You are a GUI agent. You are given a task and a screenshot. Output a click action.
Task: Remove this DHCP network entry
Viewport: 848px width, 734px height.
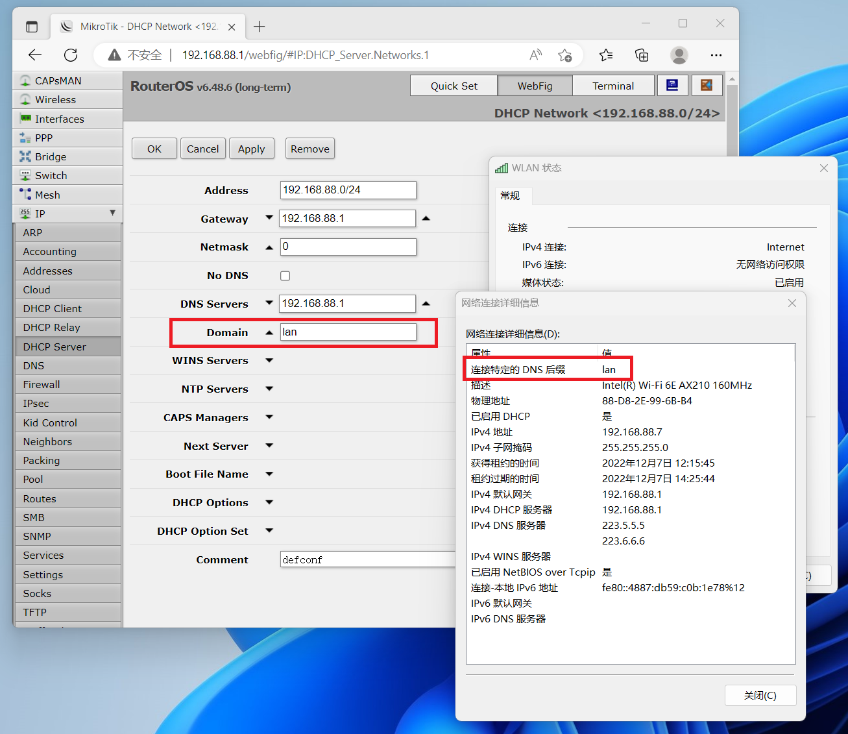(310, 149)
